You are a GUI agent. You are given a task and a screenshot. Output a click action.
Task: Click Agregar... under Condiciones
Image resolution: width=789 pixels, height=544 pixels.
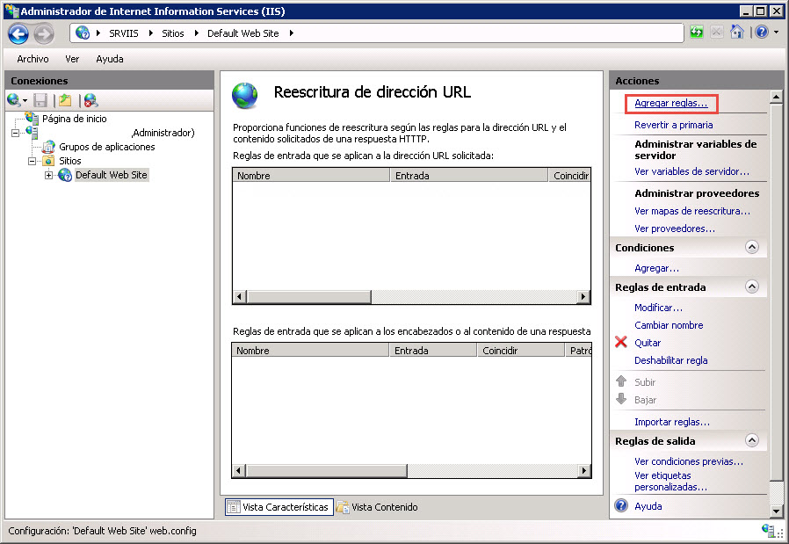pos(656,268)
